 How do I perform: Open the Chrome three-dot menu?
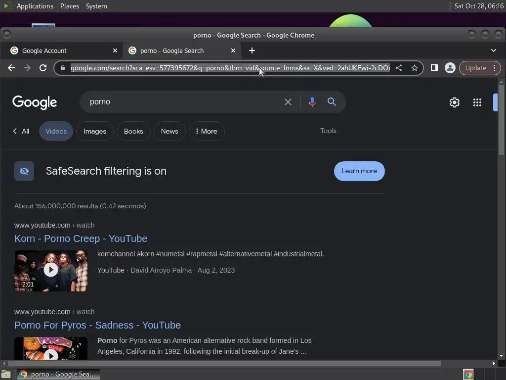(x=494, y=68)
